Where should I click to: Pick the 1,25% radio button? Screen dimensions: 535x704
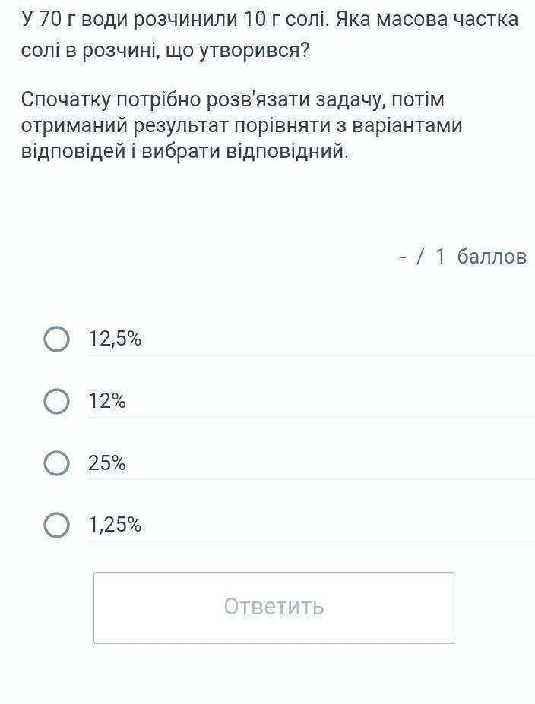pos(57,525)
